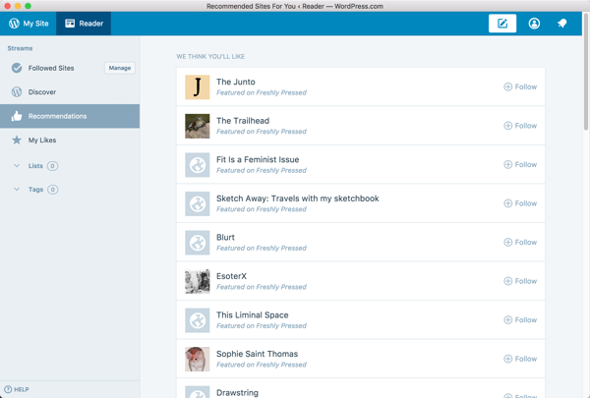Click Sophie Saint Thomas avatar thumbnail
Screen dimensions: 590x398
coord(198,359)
